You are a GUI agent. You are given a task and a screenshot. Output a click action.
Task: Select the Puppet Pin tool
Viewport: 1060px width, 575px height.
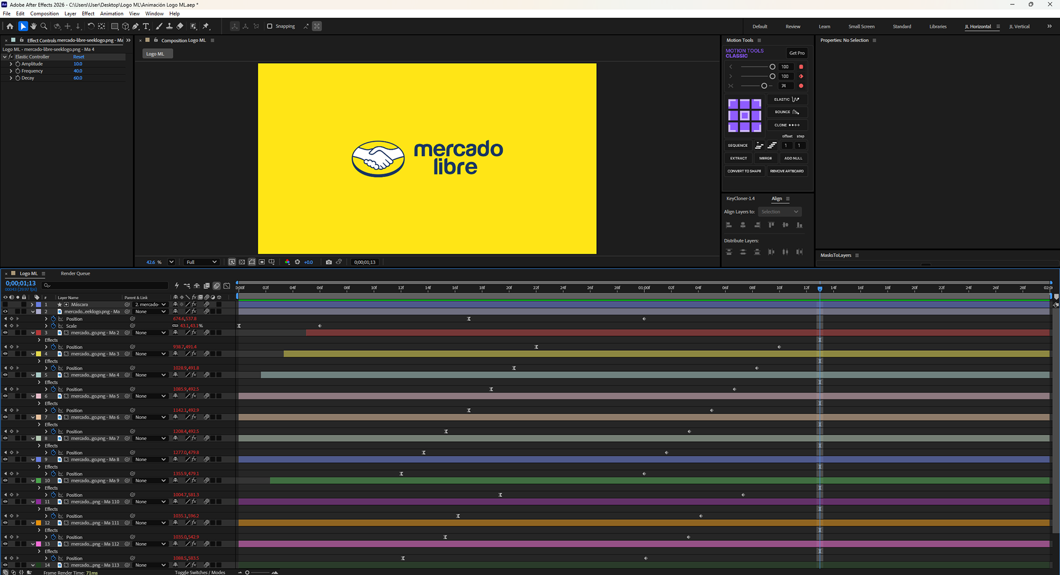[206, 26]
